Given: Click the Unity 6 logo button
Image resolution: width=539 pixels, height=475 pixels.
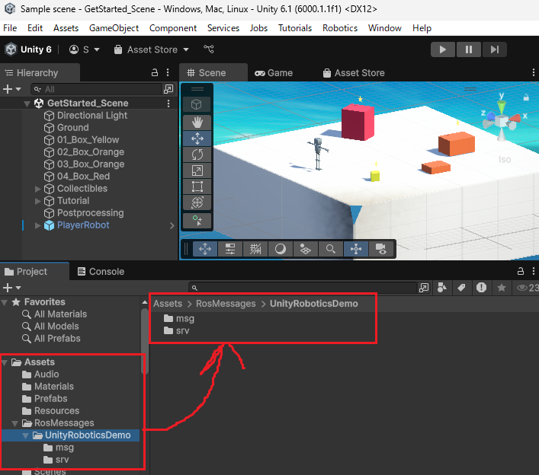Looking at the screenshot, I should (28, 49).
